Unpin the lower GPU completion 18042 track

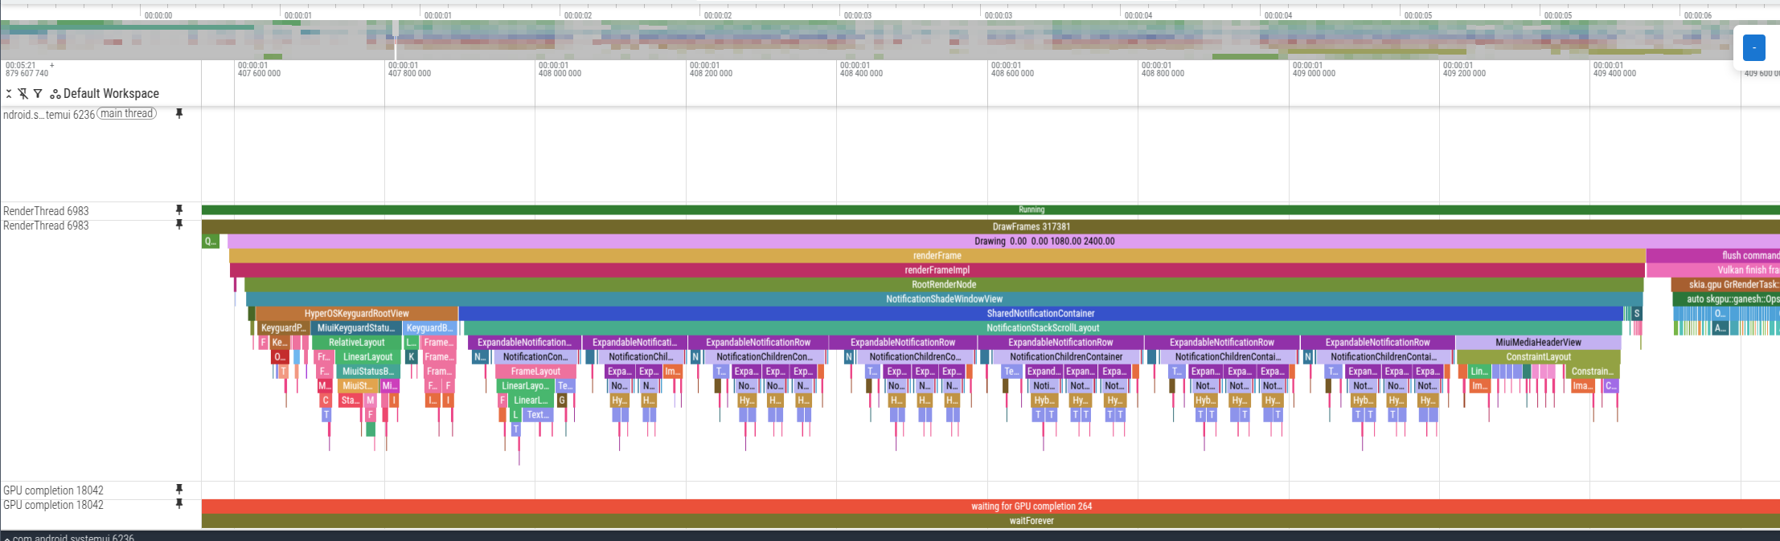(179, 504)
